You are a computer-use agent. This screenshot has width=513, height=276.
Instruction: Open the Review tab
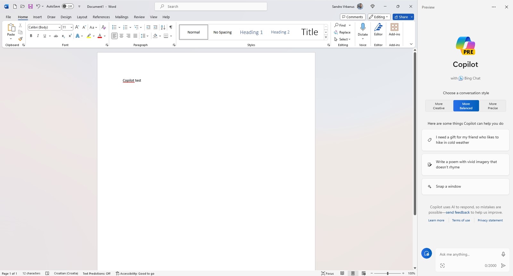click(139, 17)
